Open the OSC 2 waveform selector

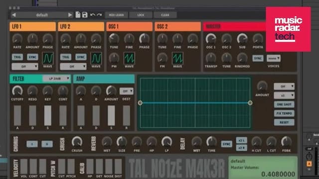[x=177, y=58]
